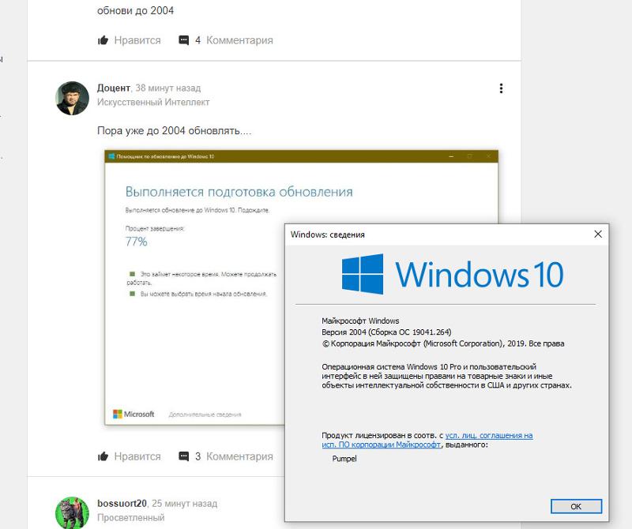Open Доцент's profile avatar
The height and width of the screenshot is (529, 632).
coord(72,98)
